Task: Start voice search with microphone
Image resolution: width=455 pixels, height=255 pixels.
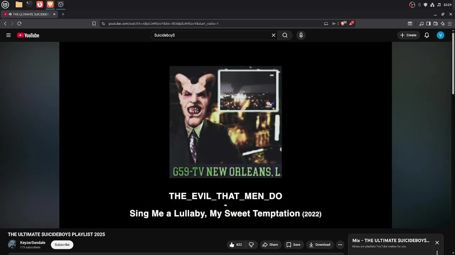Action: tap(301, 35)
